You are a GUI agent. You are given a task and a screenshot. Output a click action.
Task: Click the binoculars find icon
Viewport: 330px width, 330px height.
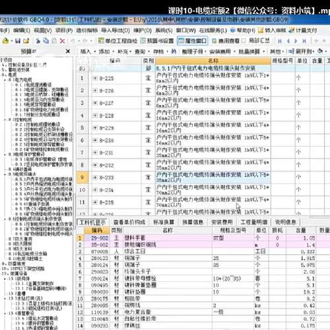[174, 51]
